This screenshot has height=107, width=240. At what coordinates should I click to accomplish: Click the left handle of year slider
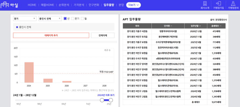(102, 100)
